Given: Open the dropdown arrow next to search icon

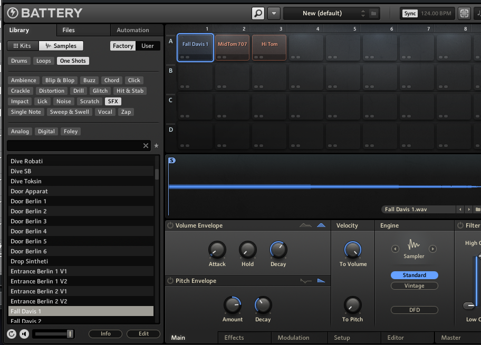Looking at the screenshot, I should pos(274,14).
